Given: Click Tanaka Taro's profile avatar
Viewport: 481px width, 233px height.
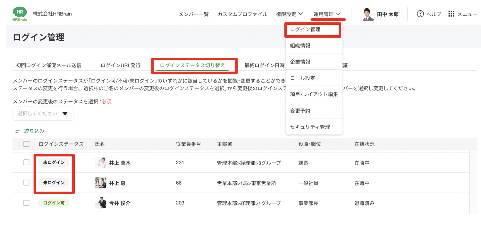Looking at the screenshot, I should [368, 14].
